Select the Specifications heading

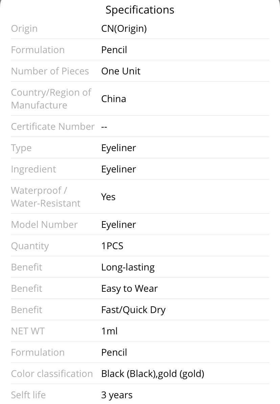pyautogui.click(x=140, y=10)
